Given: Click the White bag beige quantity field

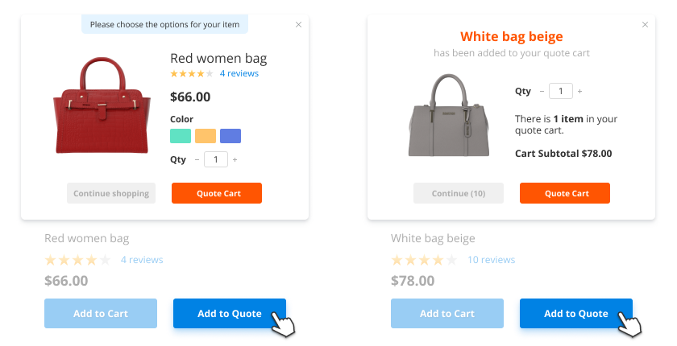Looking at the screenshot, I should click(x=561, y=91).
